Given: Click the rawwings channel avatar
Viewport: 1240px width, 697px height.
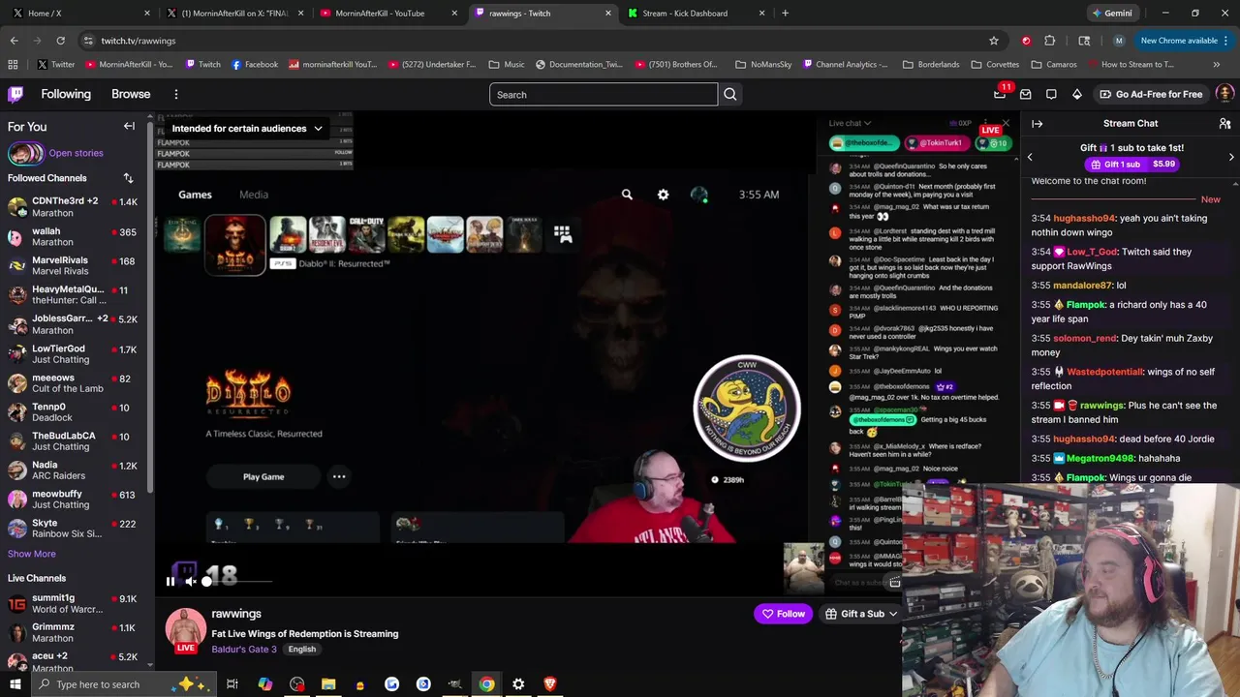Looking at the screenshot, I should click(x=185, y=627).
